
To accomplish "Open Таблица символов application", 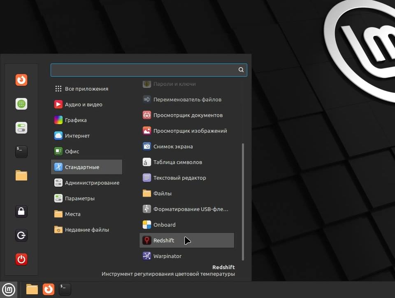I will [187, 162].
